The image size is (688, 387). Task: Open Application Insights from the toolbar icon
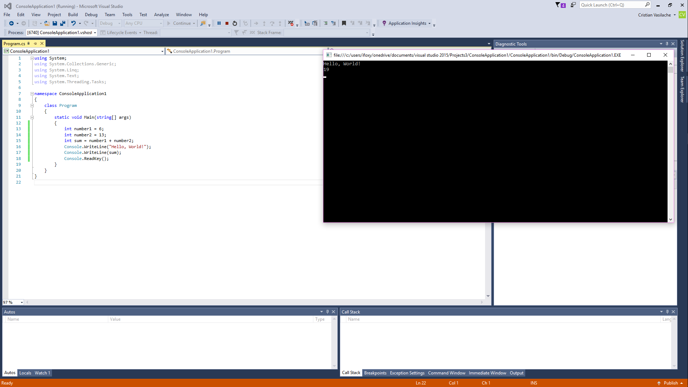point(384,23)
